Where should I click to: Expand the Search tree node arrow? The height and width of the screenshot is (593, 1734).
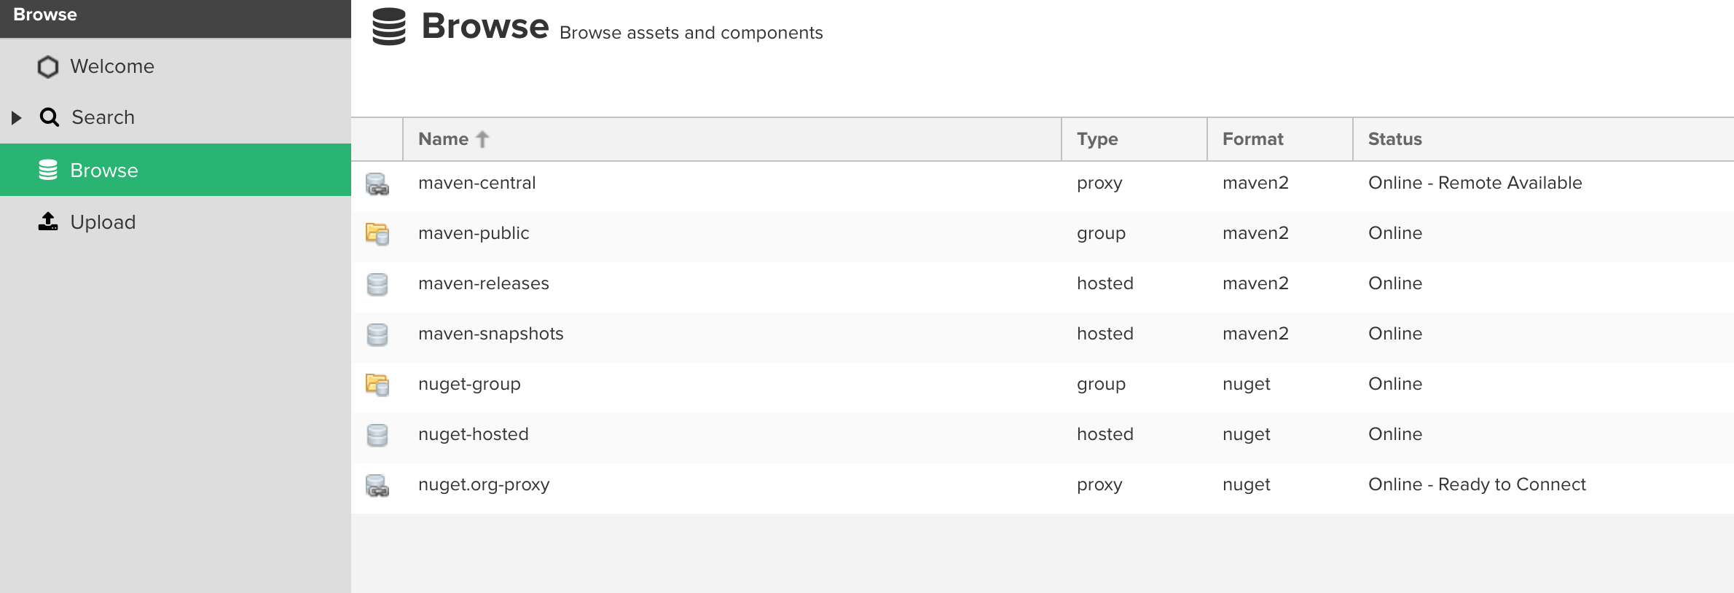point(16,117)
